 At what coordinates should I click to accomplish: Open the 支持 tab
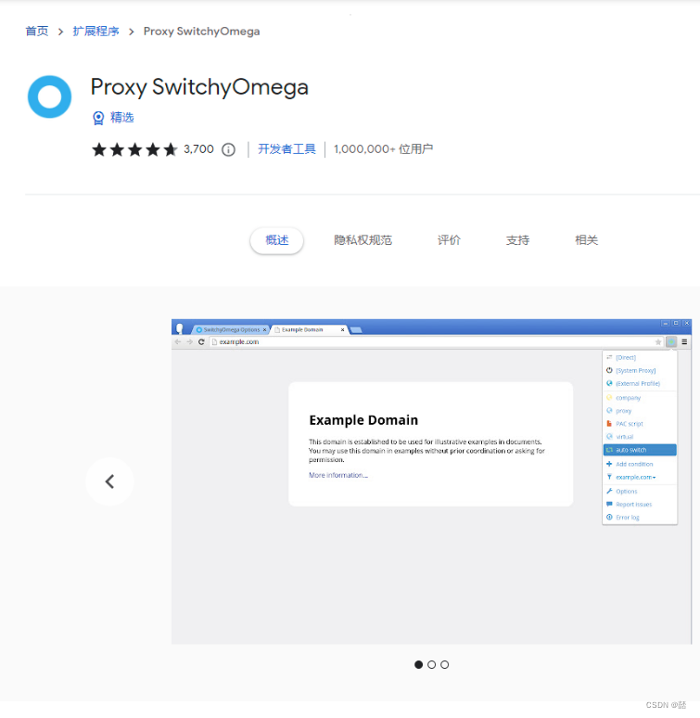point(517,240)
